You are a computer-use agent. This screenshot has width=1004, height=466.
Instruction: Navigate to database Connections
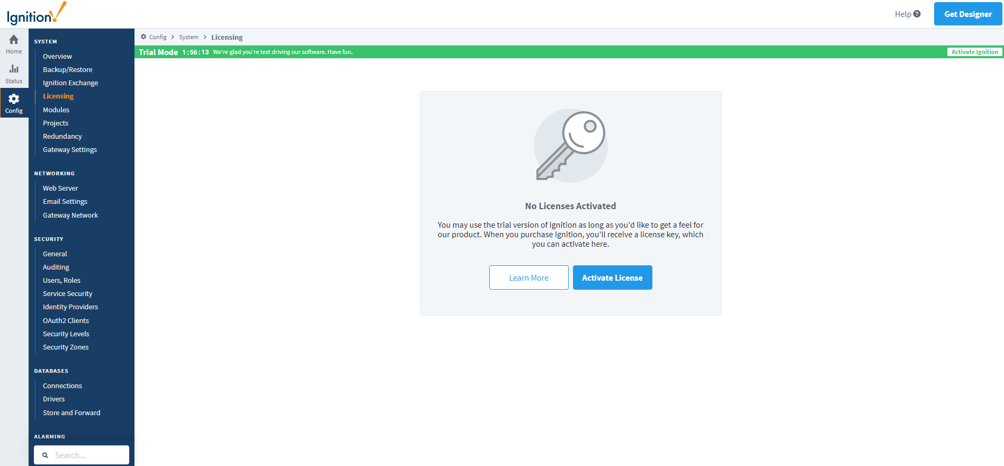(62, 386)
